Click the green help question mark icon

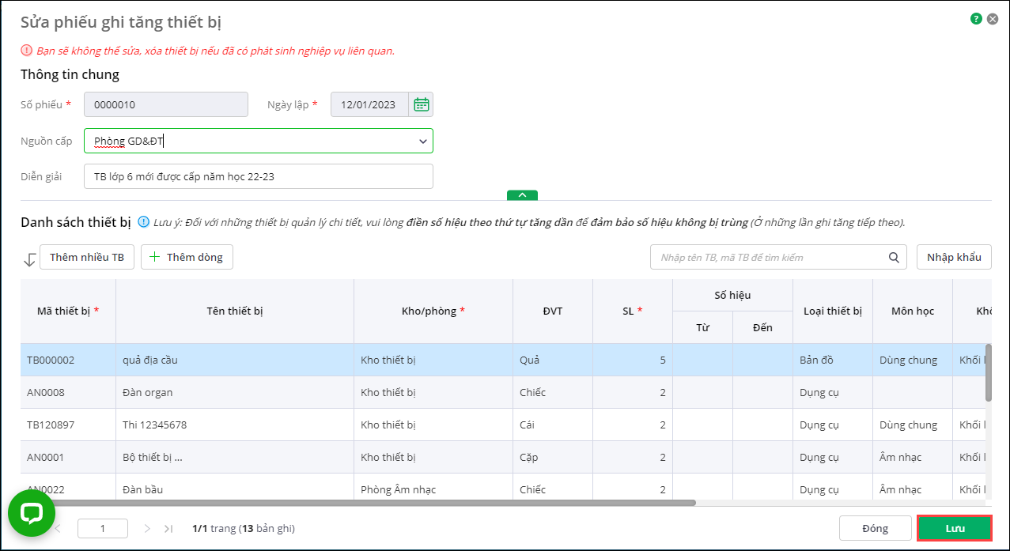point(976,19)
